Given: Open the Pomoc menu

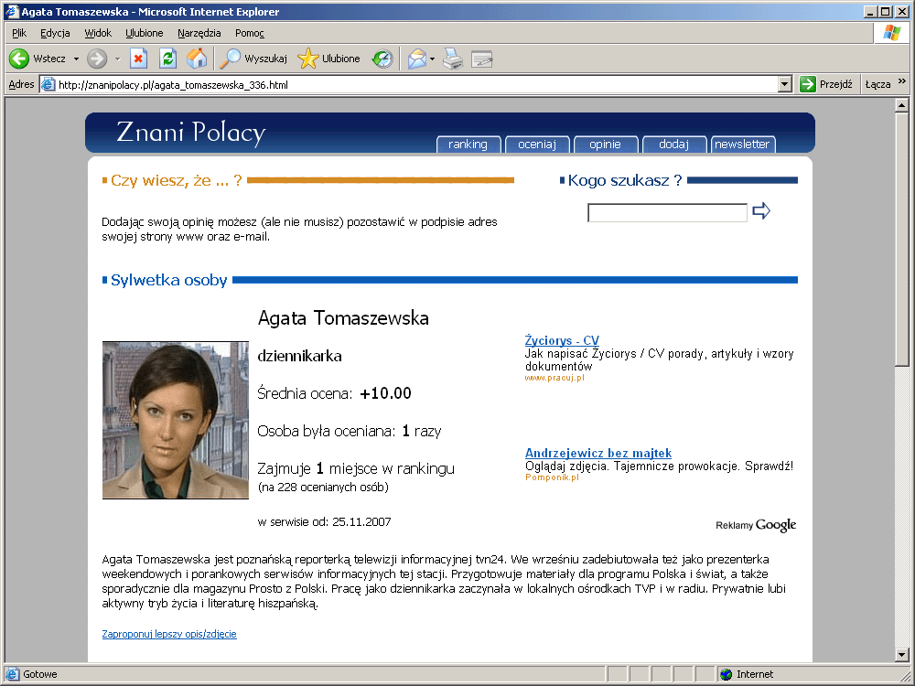Looking at the screenshot, I should pos(249,33).
